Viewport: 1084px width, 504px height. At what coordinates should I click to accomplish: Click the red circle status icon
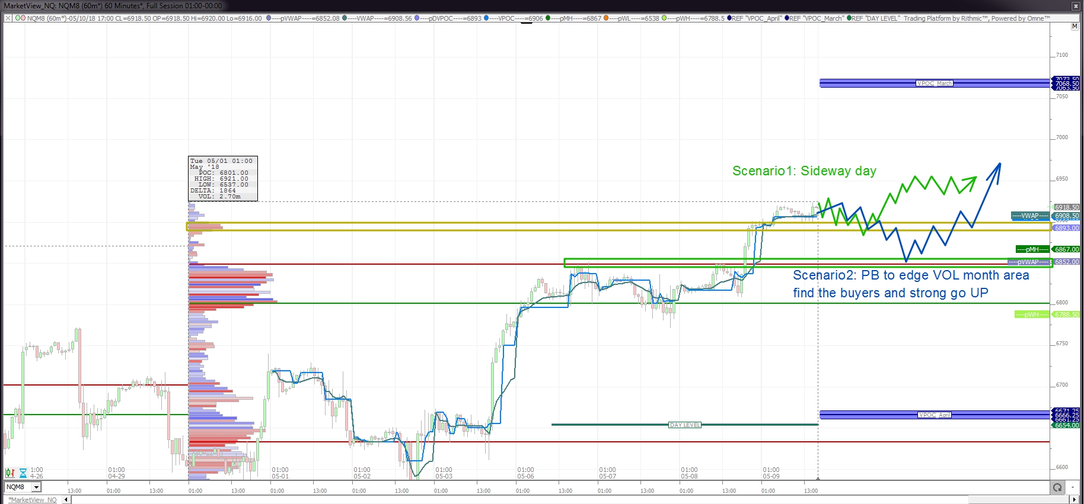pyautogui.click(x=23, y=18)
